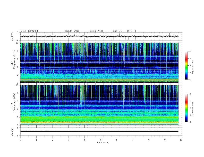
Task: Click tick label '10' on the time axis
Action: click(x=181, y=140)
